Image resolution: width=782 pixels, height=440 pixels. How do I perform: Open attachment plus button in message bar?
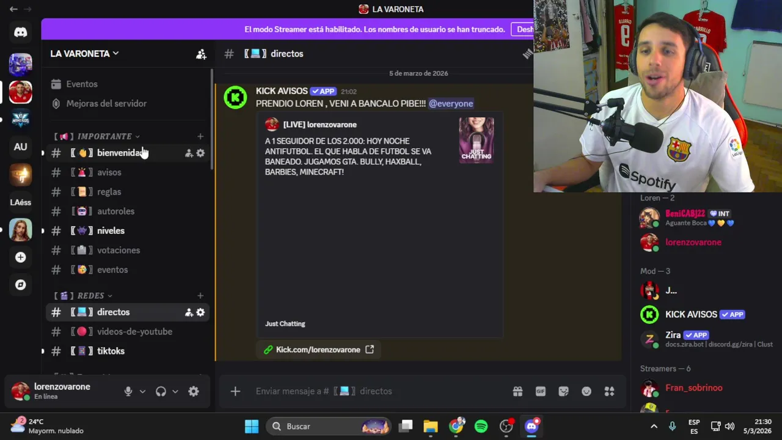click(x=235, y=391)
